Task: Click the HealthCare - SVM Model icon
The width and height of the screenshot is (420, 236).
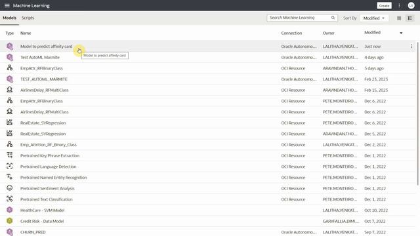Action: 10,210
